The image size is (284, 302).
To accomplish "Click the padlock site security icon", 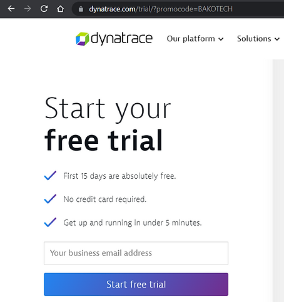I will click(x=81, y=9).
